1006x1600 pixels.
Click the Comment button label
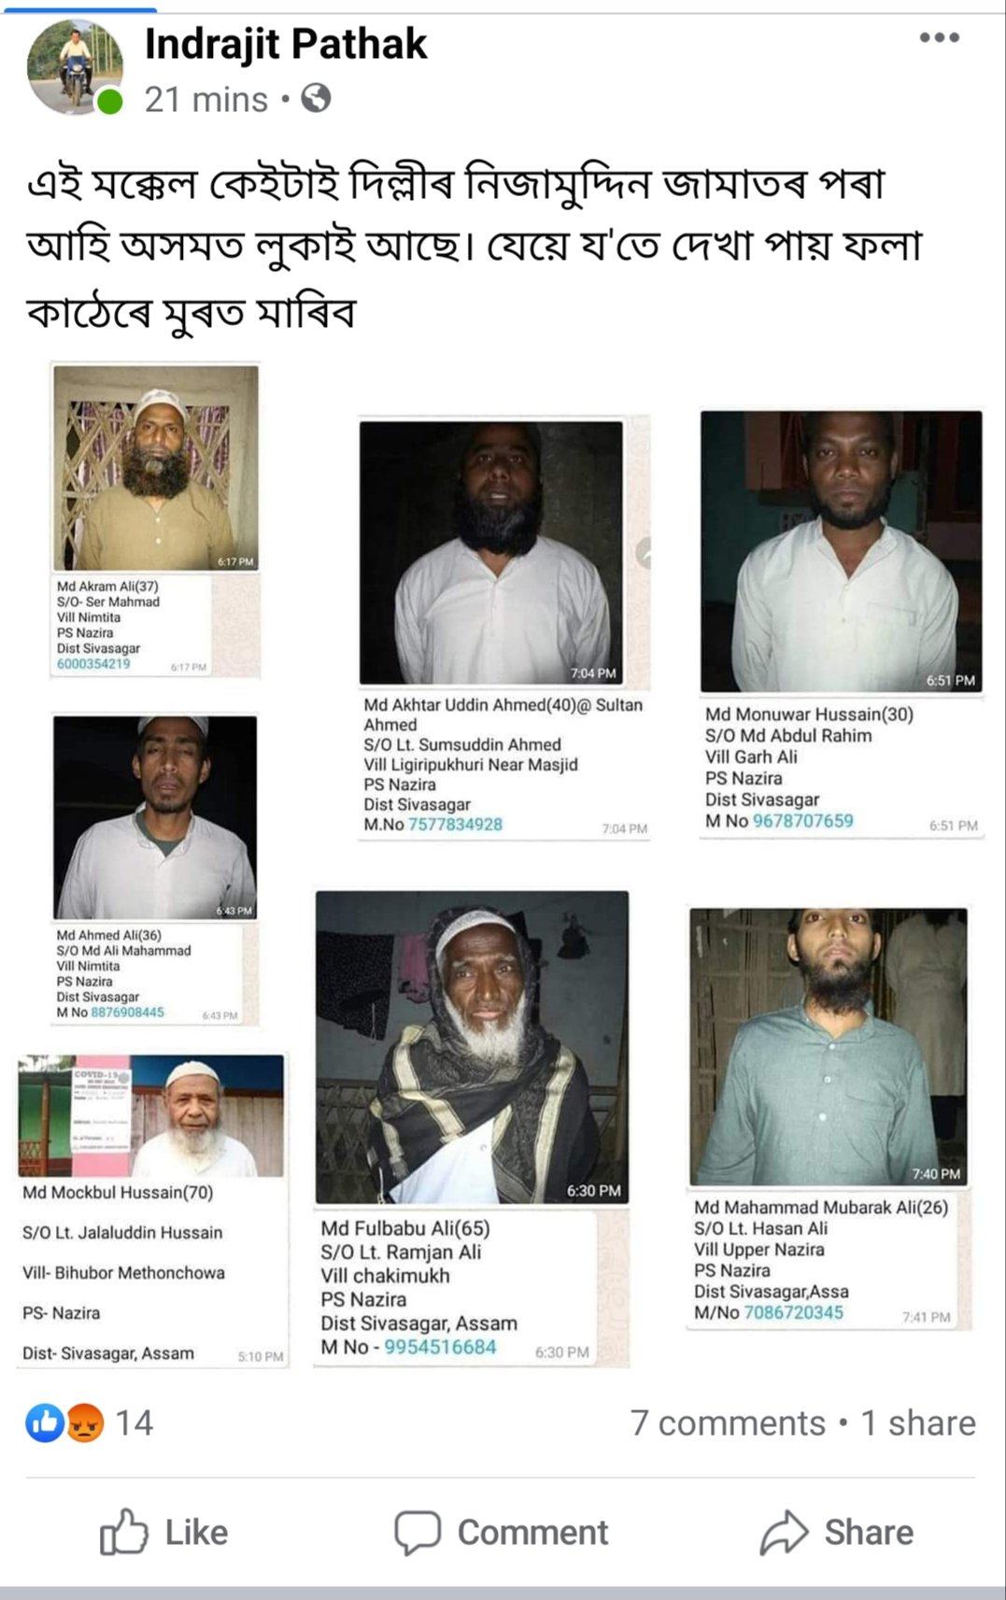point(532,1532)
